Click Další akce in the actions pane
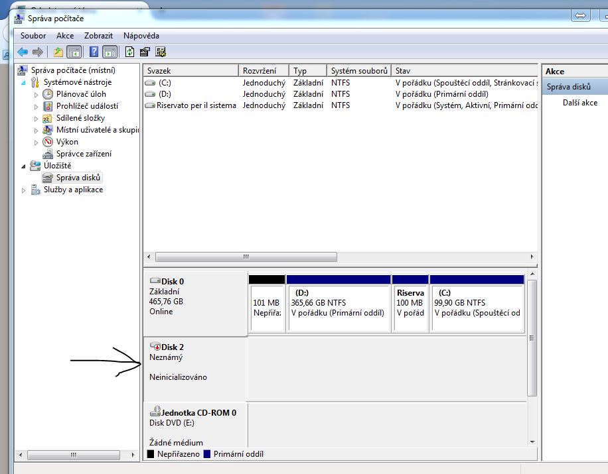This screenshot has height=474, width=608. click(x=579, y=103)
